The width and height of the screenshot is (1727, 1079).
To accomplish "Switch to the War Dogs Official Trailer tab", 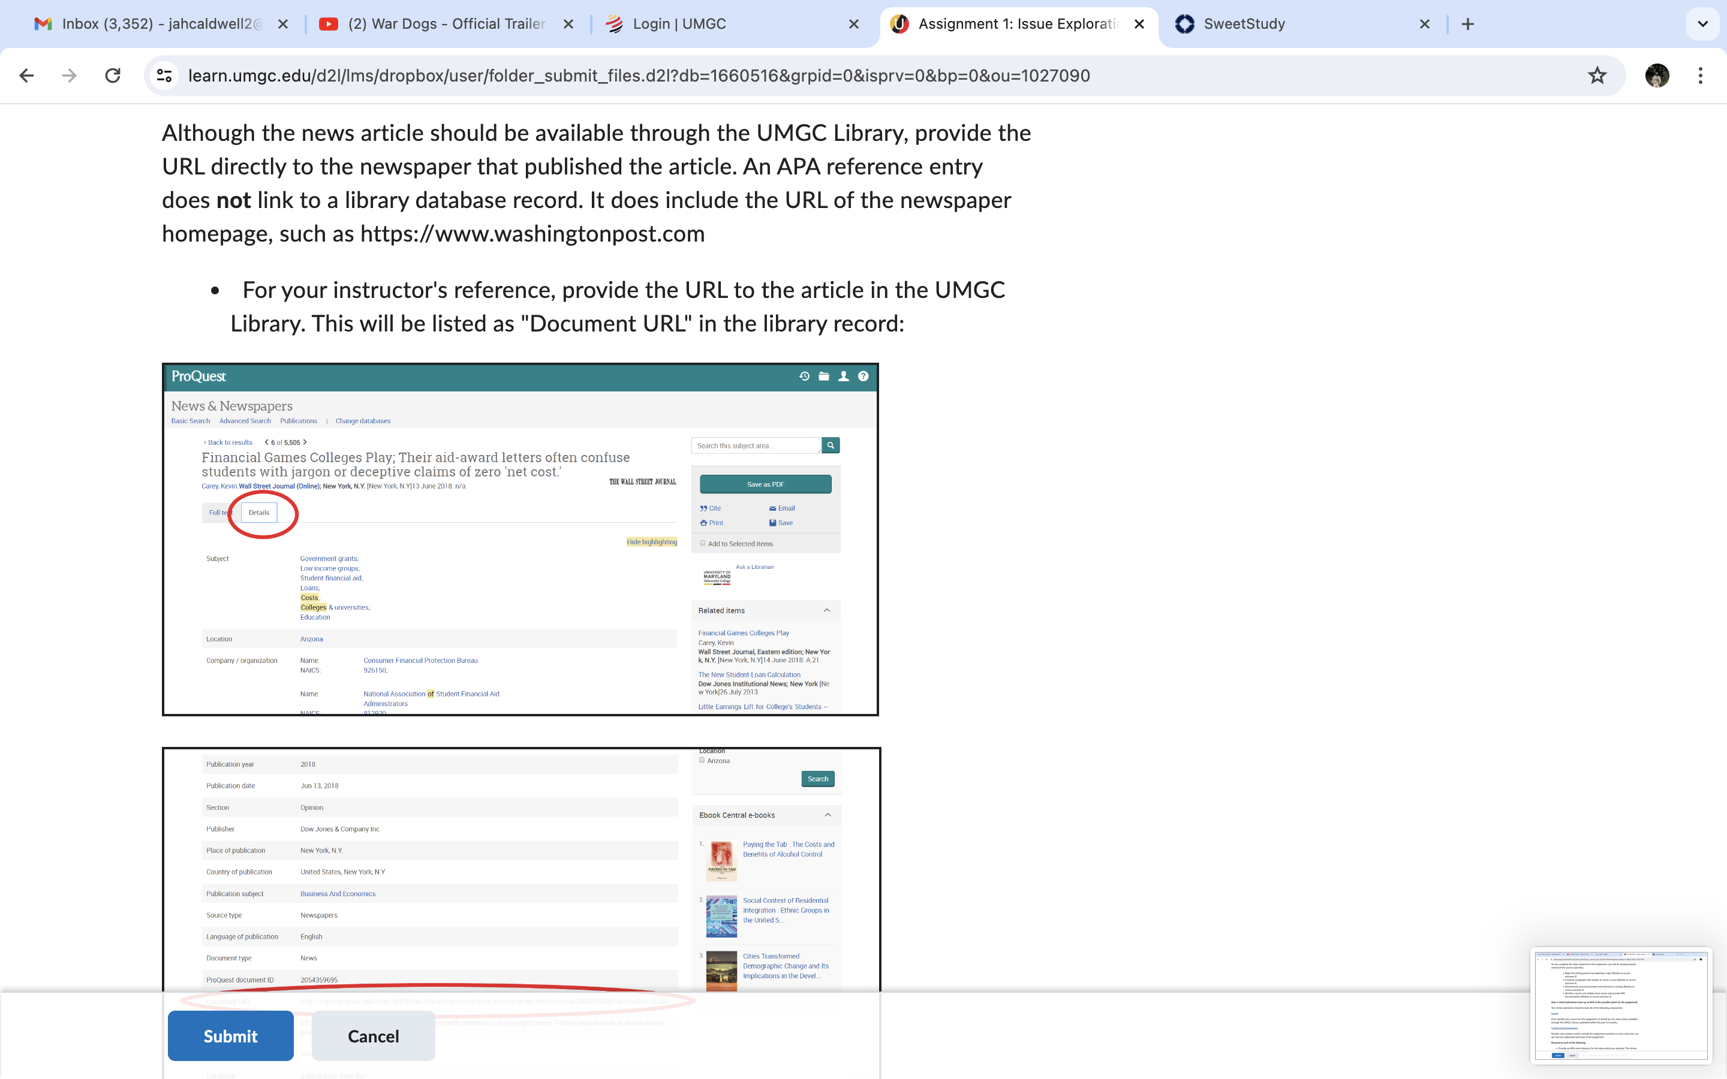I will (447, 24).
